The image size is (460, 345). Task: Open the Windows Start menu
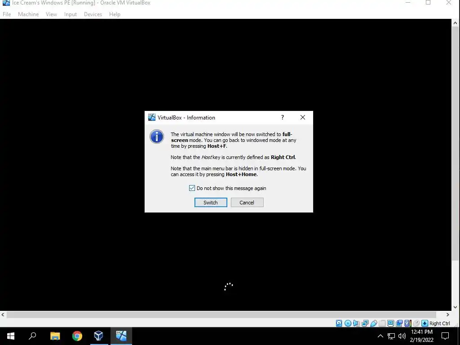pyautogui.click(x=11, y=336)
